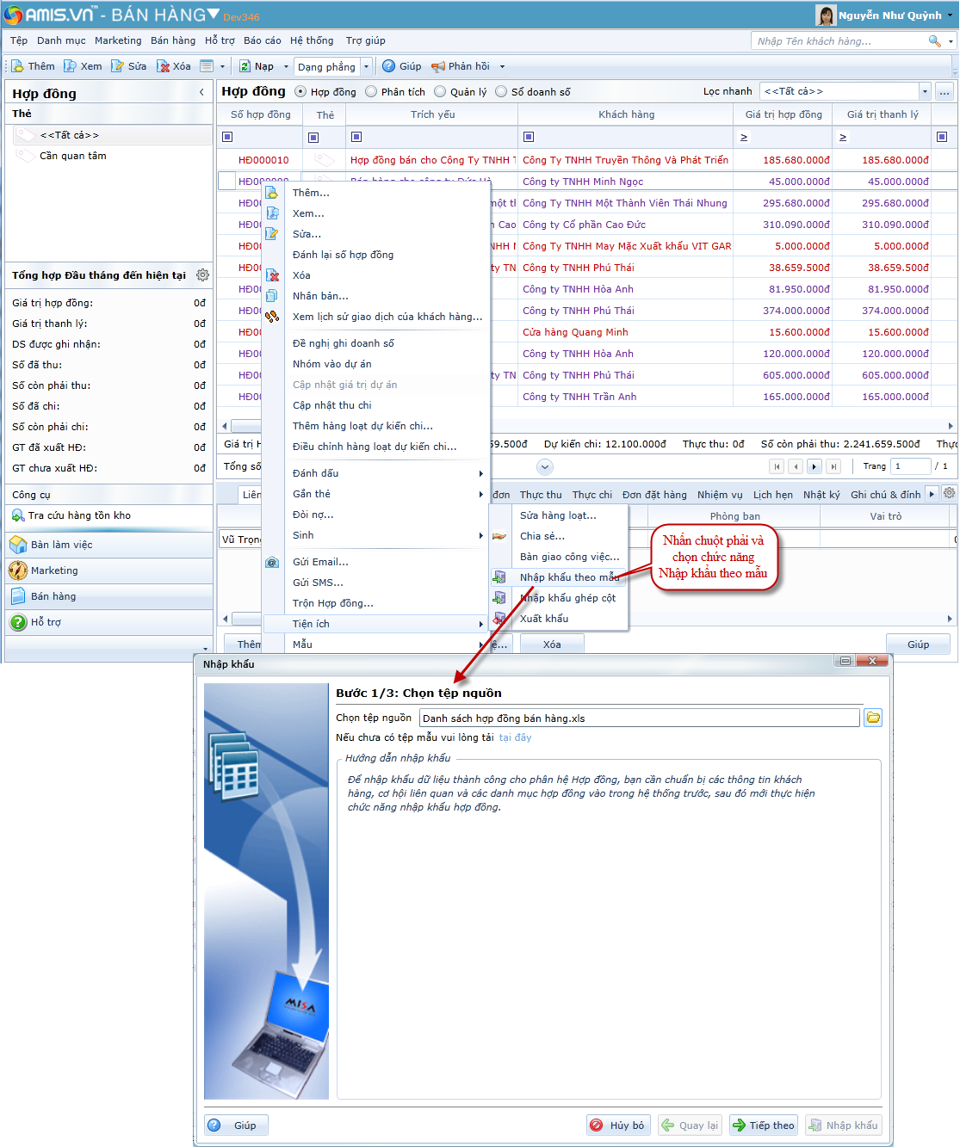The image size is (960, 1147).
Task: Click the search magnifier icon
Action: 934,41
